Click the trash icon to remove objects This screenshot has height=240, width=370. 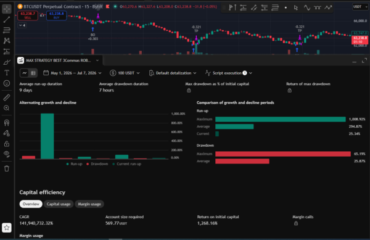[x=7, y=168]
